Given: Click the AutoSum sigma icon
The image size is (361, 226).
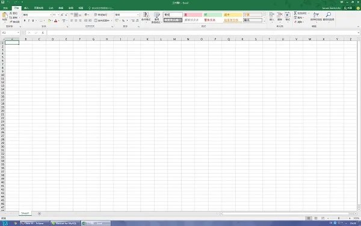Looking at the screenshot, I should point(295,13).
